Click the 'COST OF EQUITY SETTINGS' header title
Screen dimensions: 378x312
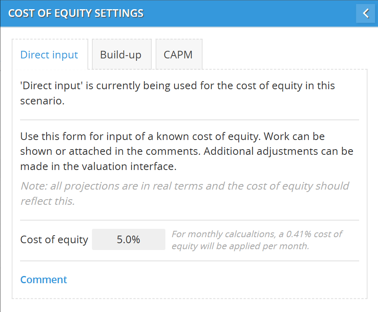(76, 13)
